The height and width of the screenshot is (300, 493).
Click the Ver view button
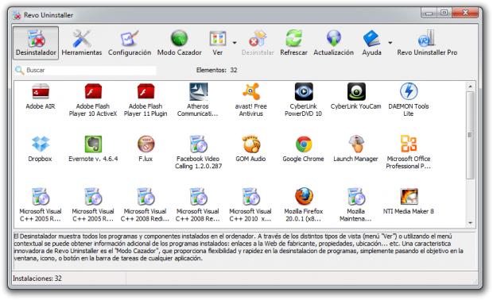(x=218, y=43)
